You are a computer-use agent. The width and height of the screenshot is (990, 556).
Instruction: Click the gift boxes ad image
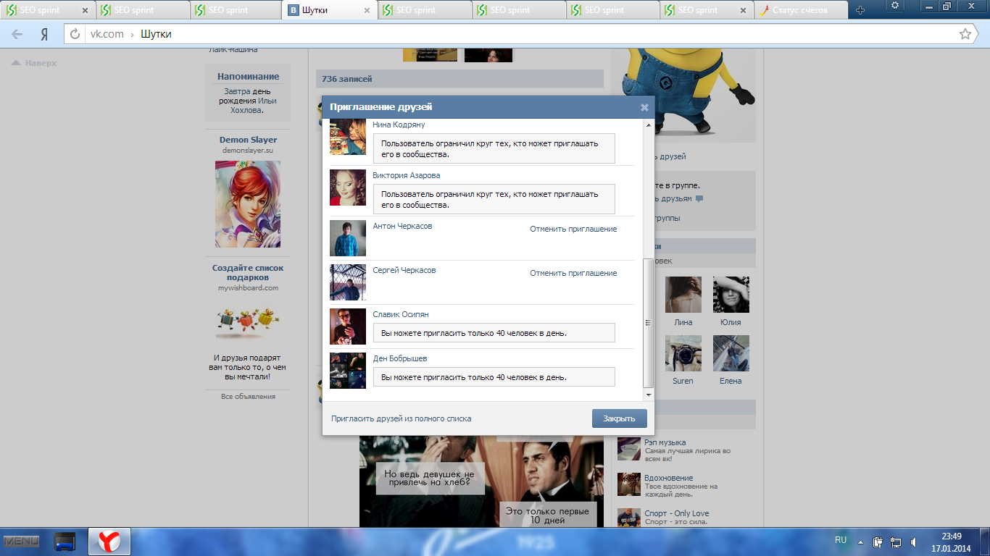(248, 321)
